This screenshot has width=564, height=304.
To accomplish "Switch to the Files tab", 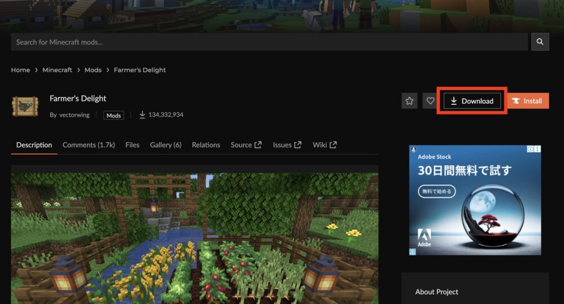I will point(133,144).
